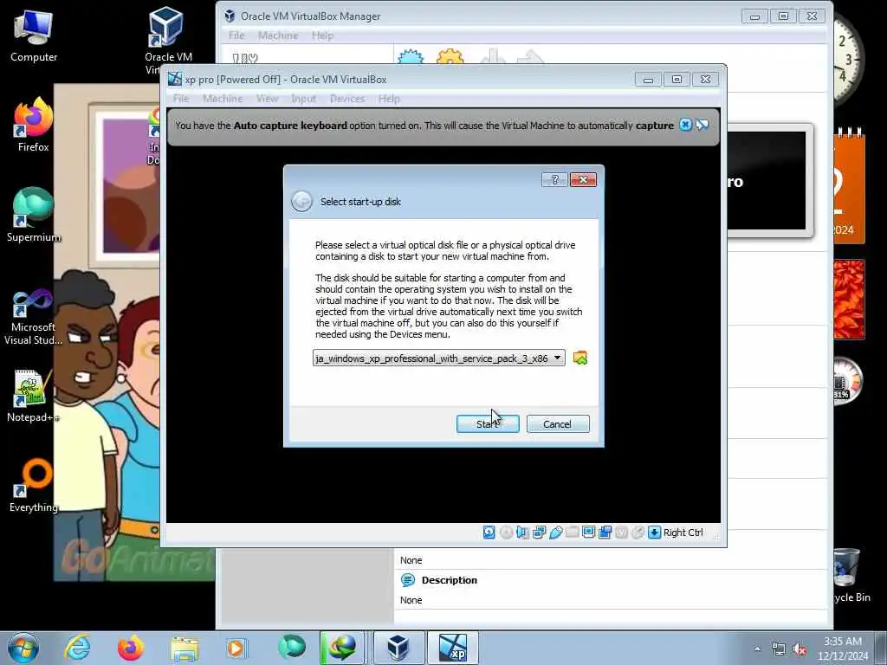The width and height of the screenshot is (887, 665).
Task: Click the xp pro preview thumbnail in Manager
Action: click(x=767, y=181)
